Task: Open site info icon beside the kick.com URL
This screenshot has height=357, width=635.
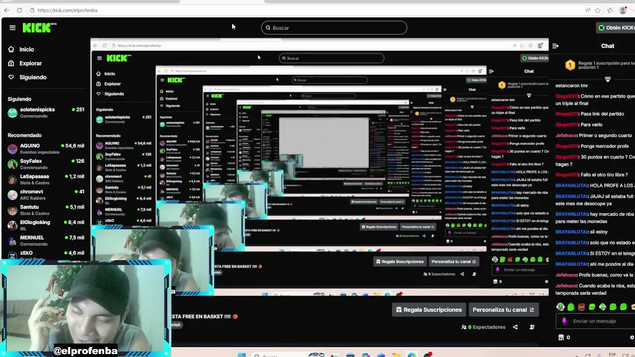Action: pyautogui.click(x=32, y=10)
